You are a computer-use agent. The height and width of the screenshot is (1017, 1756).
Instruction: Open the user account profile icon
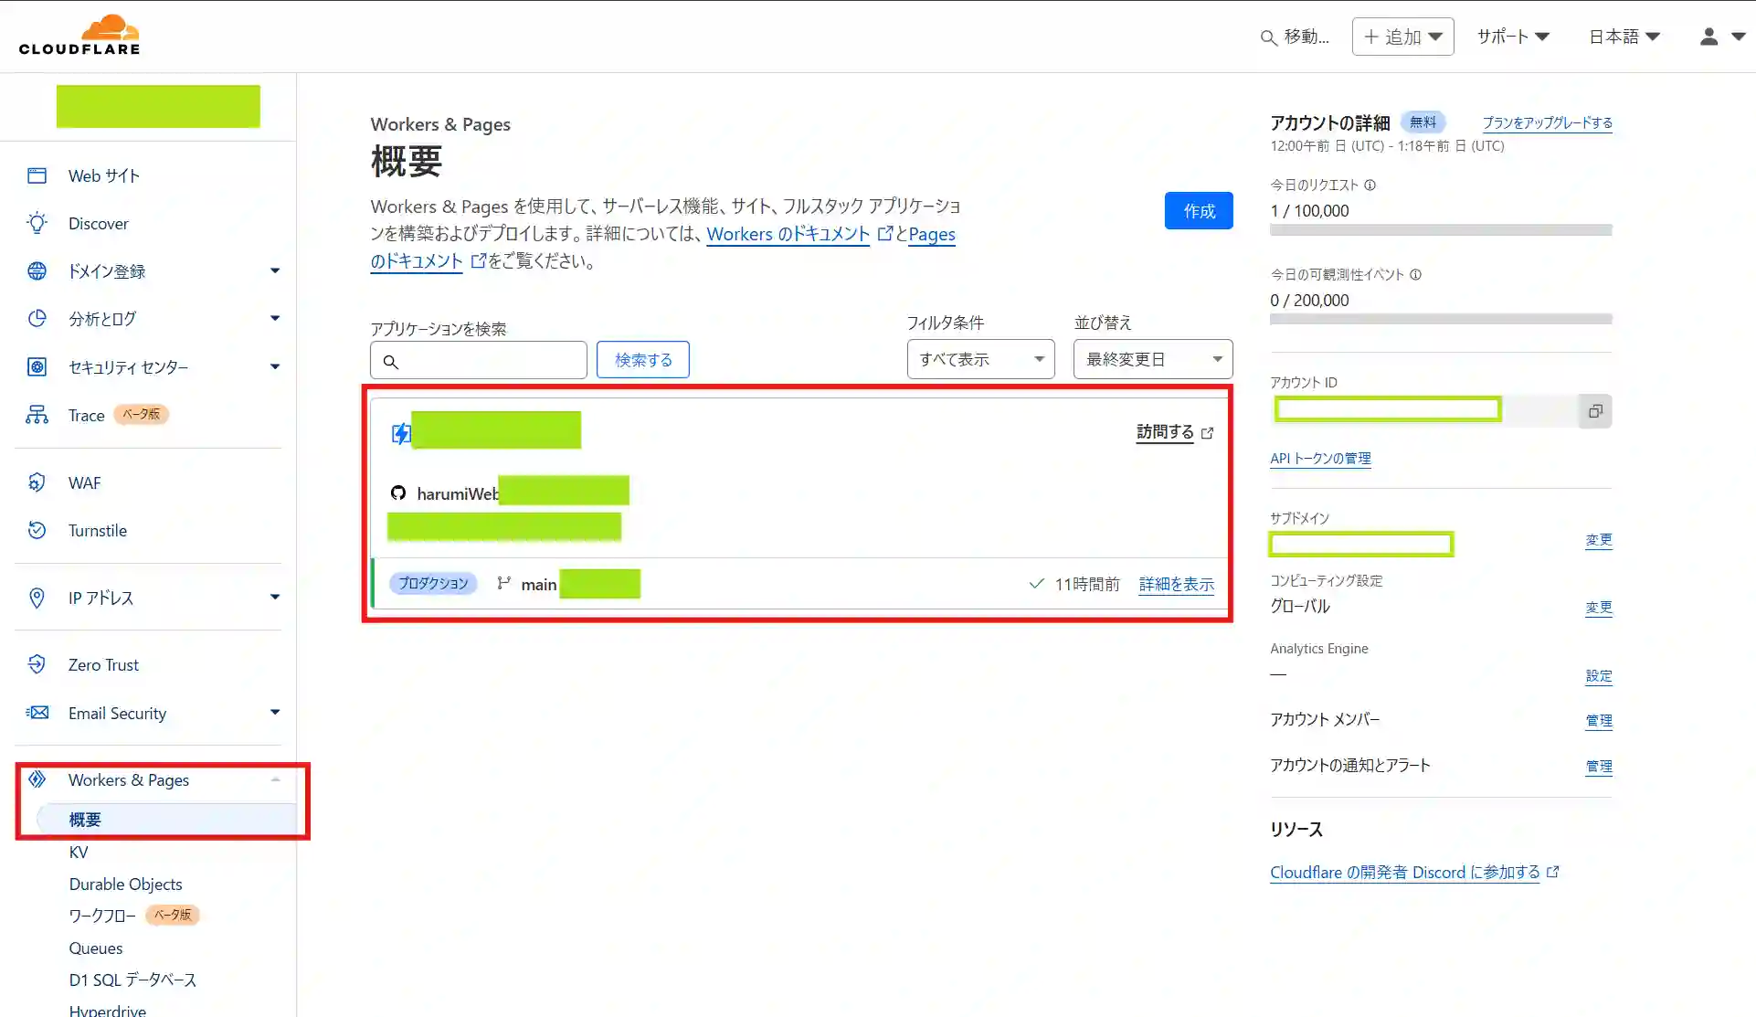(x=1708, y=37)
